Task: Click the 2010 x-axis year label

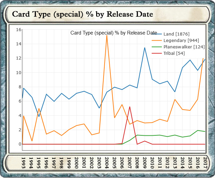Action: (x=152, y=162)
